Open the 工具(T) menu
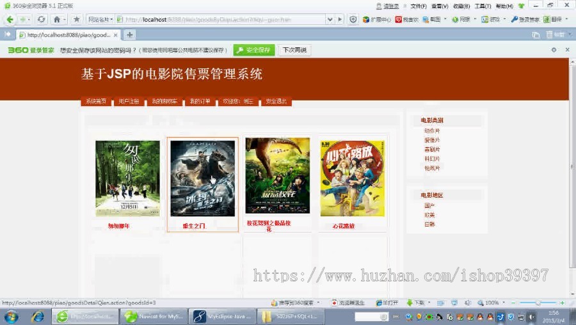This screenshot has height=325, width=576. click(x=483, y=6)
